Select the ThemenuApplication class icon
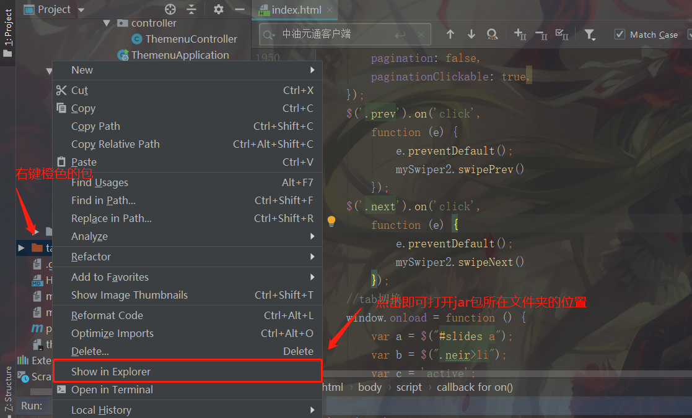The height and width of the screenshot is (418, 692). point(123,55)
